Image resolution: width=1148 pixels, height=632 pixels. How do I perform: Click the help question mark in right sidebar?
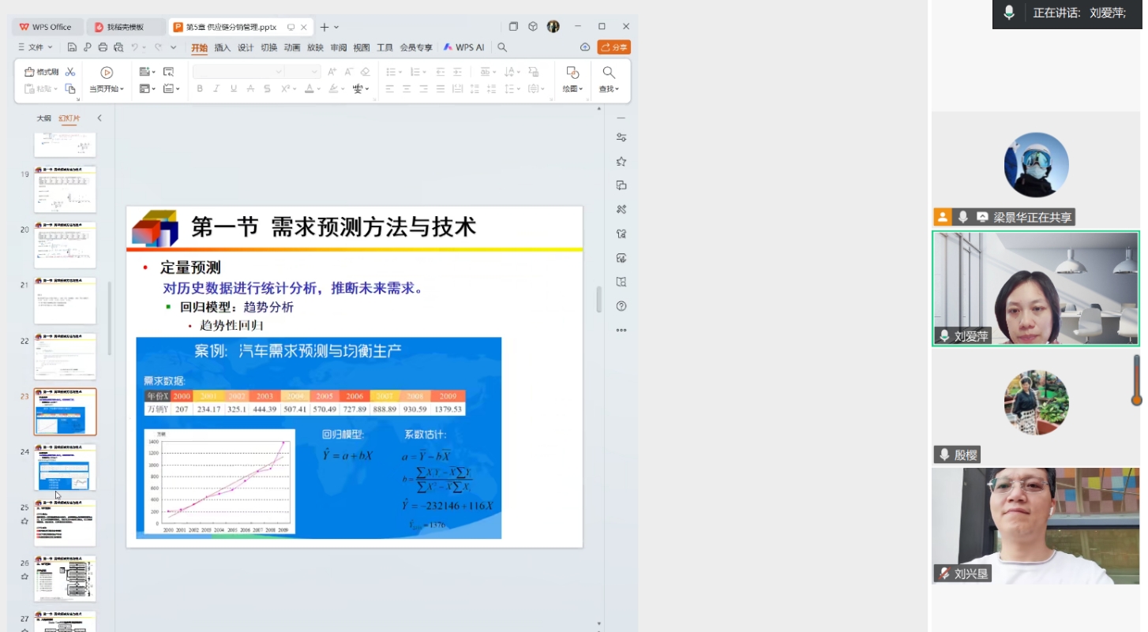point(621,306)
